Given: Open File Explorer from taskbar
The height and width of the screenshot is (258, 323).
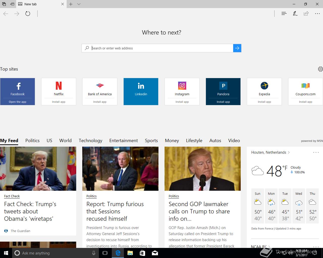Looking at the screenshot, I should coord(130,253).
